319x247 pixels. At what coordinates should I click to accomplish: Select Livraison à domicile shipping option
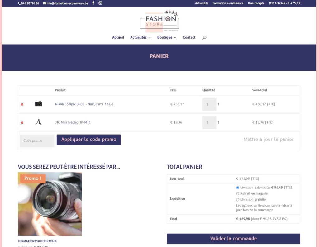(237, 188)
